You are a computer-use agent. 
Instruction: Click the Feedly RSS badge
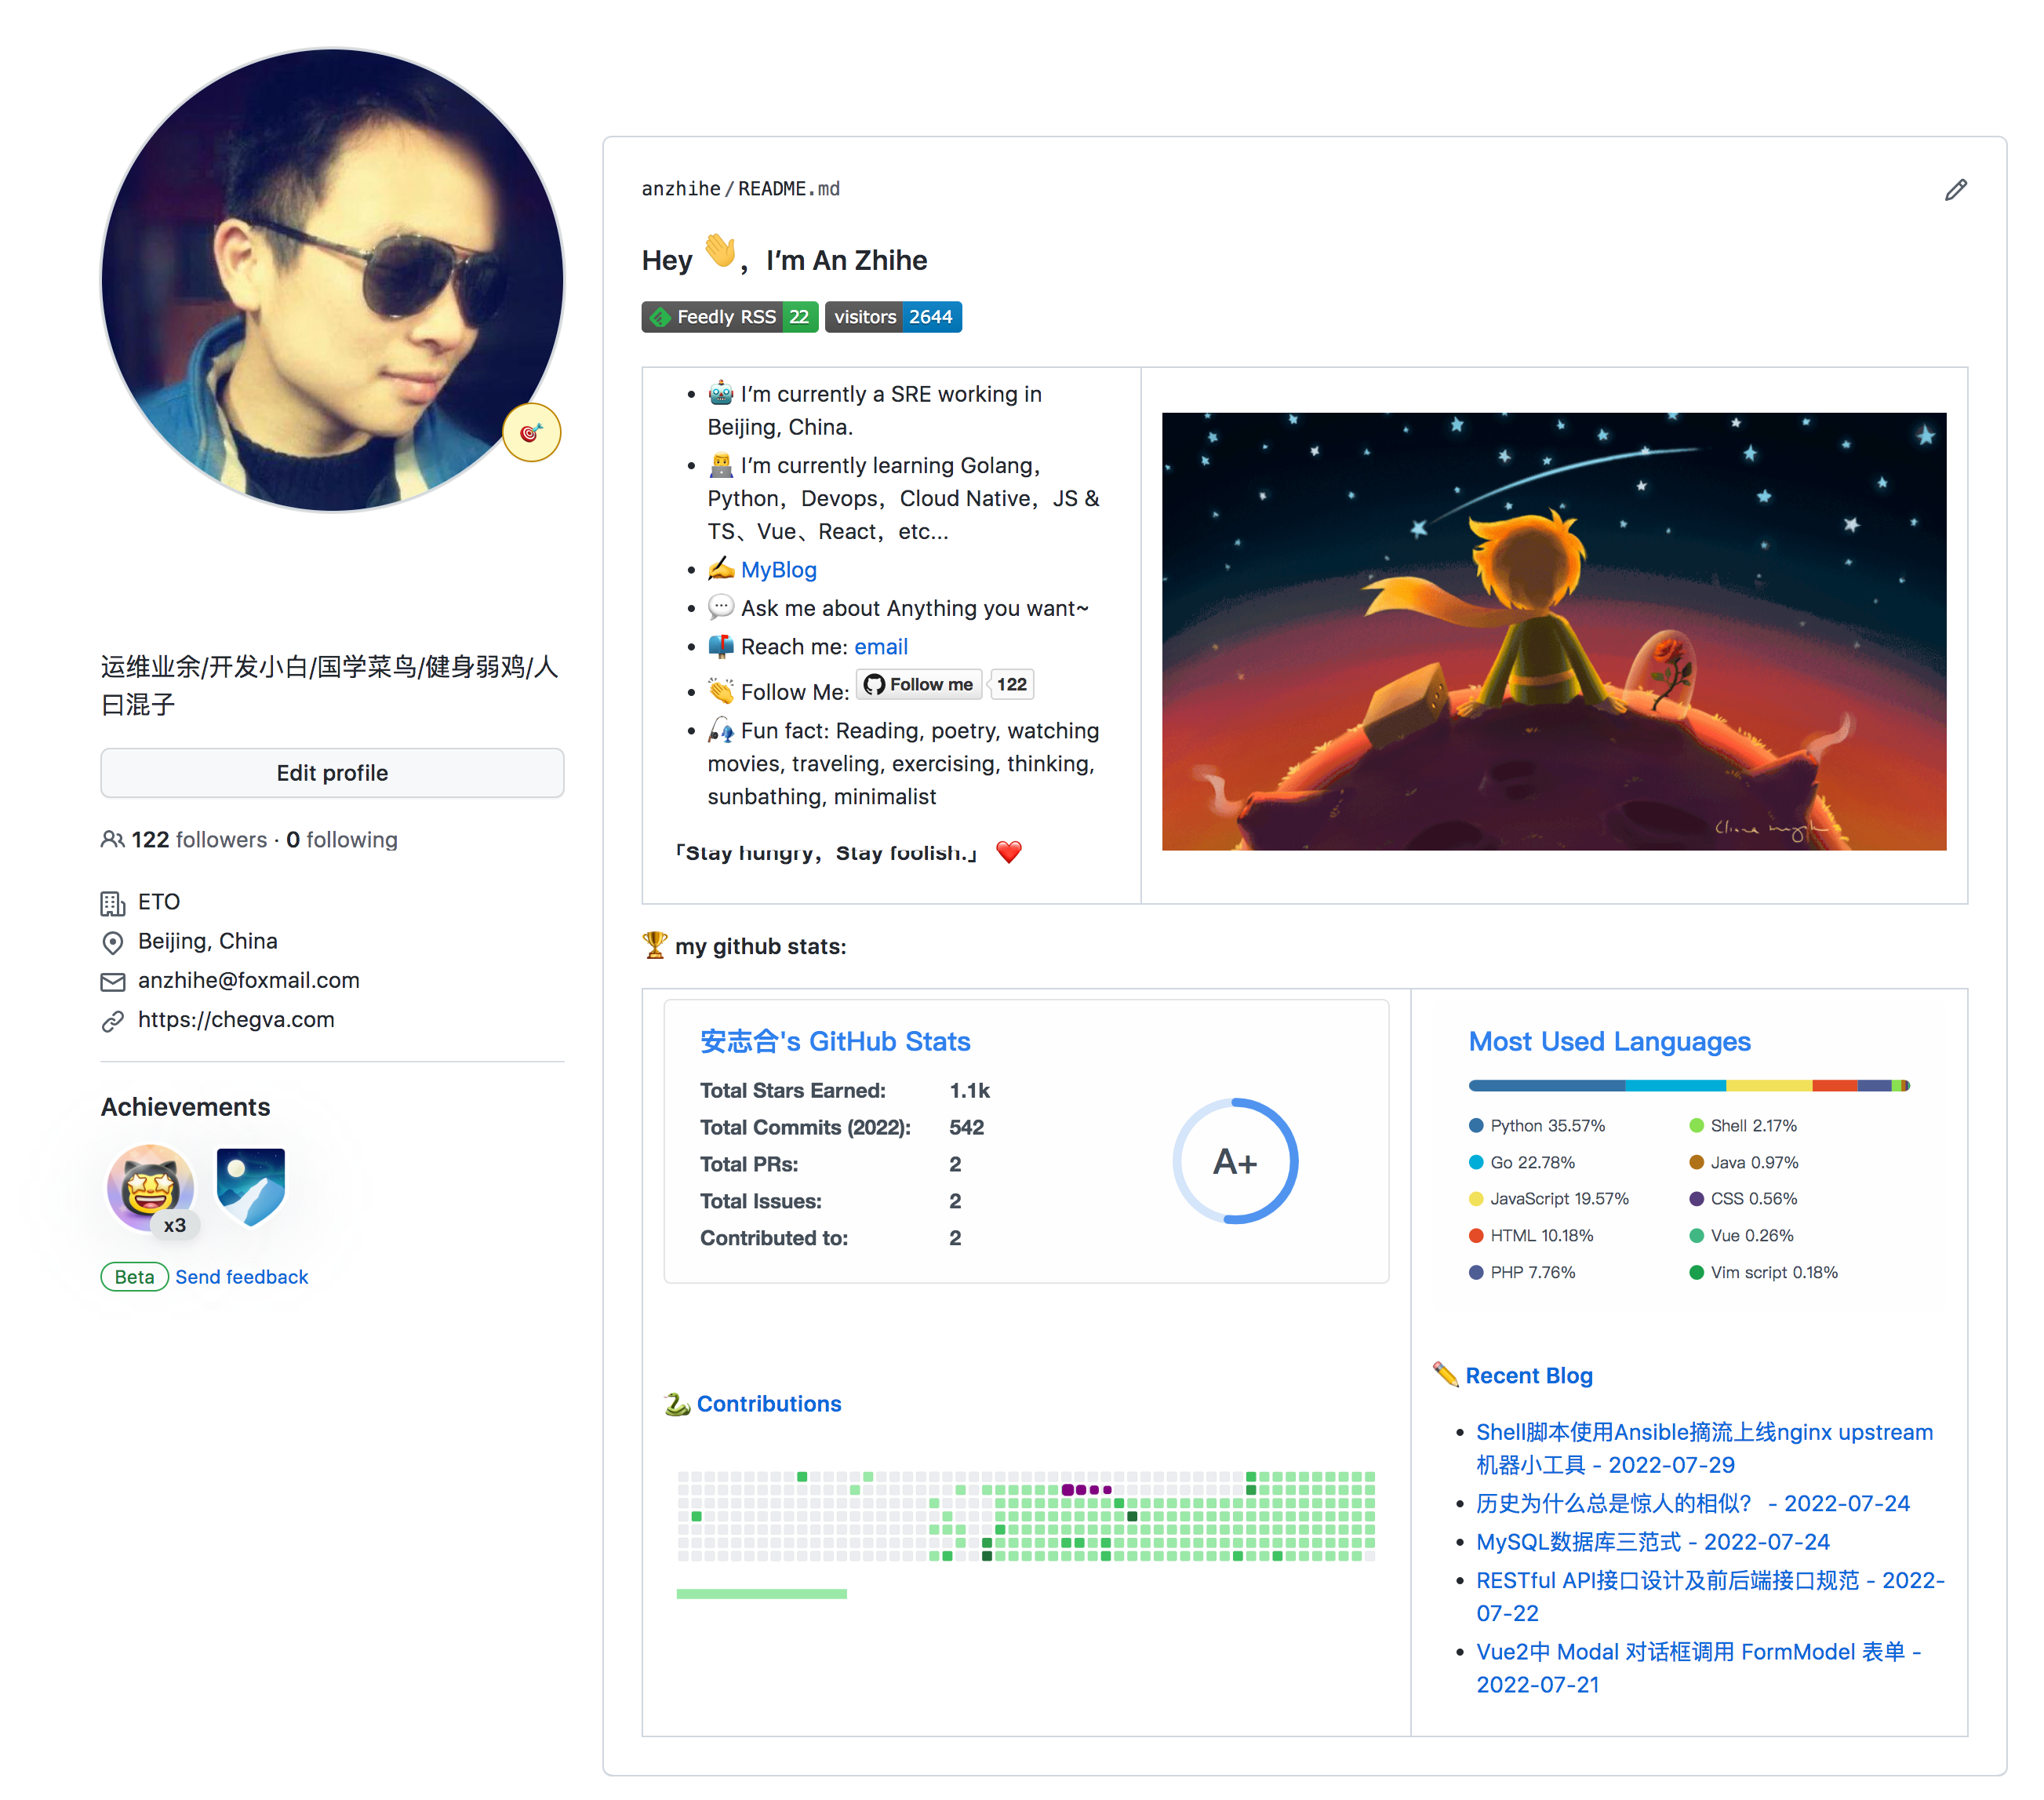[x=729, y=317]
